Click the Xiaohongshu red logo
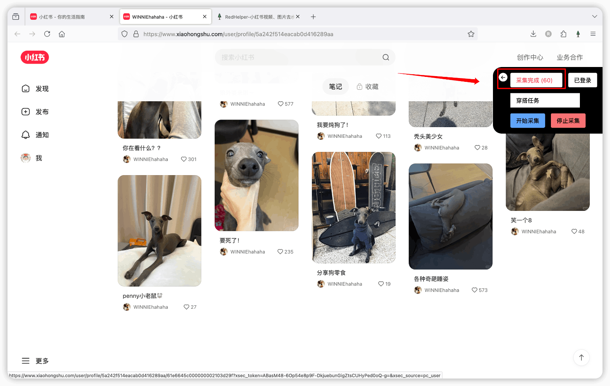This screenshot has width=610, height=386. click(x=35, y=57)
